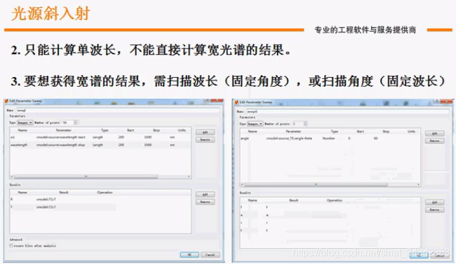This screenshot has width=456, height=264.
Task: Click the horizontal scrollbar of the wavelength parameters table
Action: [85, 177]
